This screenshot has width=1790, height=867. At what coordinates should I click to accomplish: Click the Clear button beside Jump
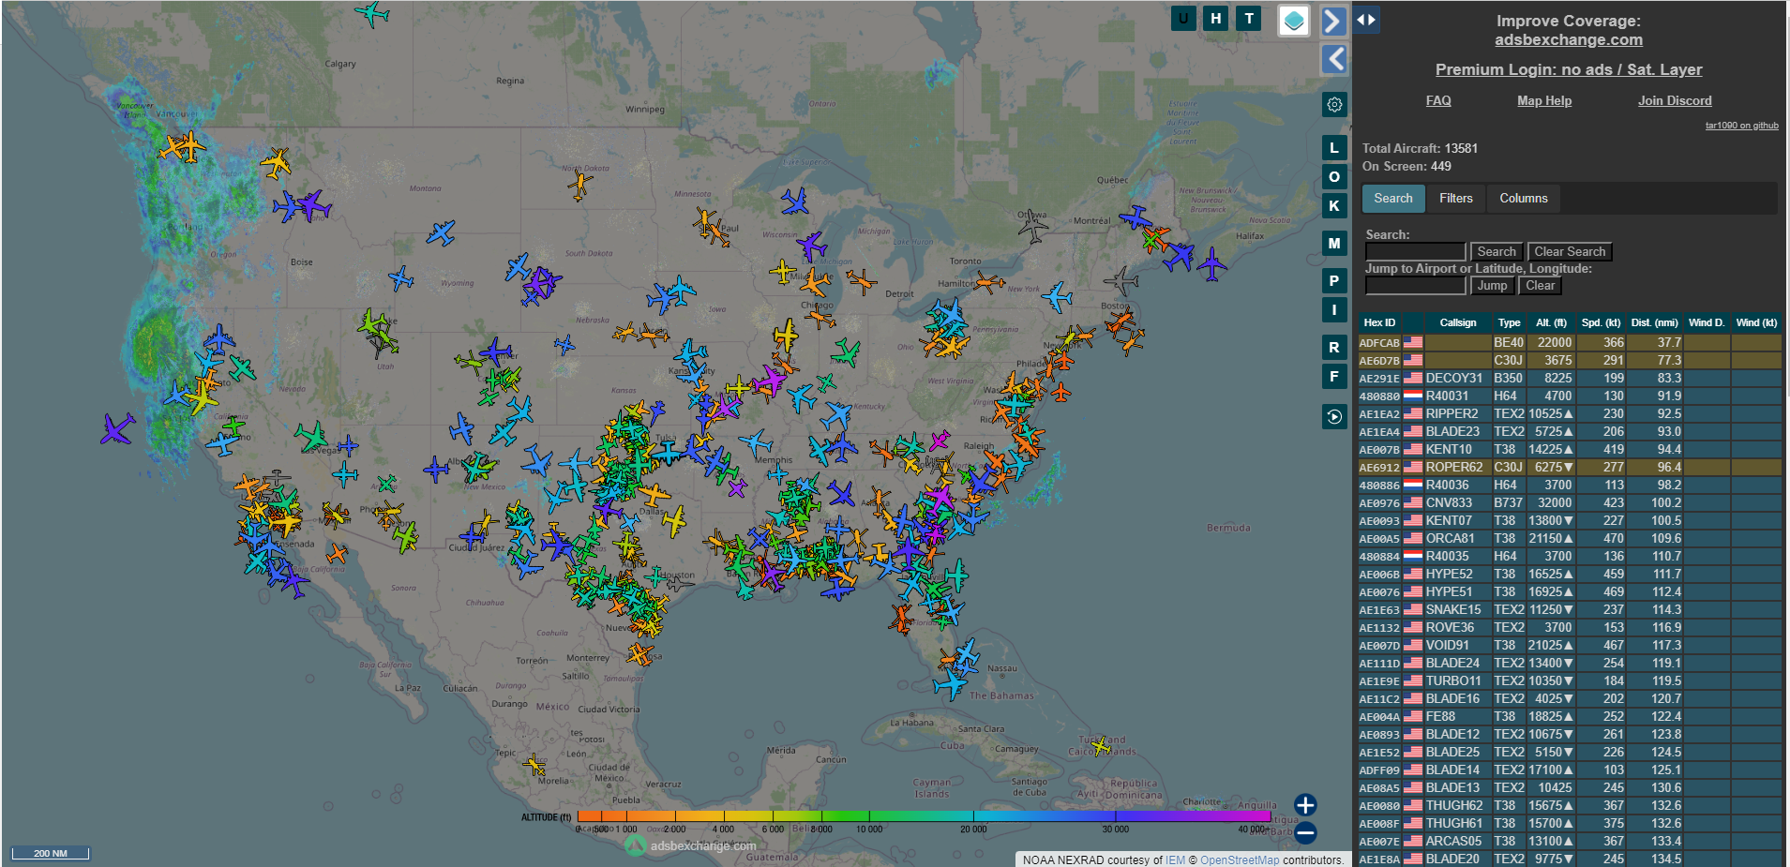[x=1540, y=286]
